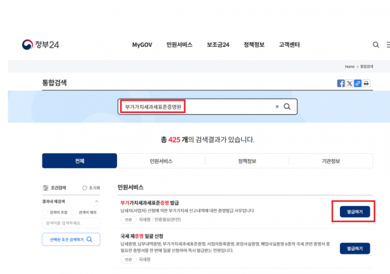The width and height of the screenshot is (390, 274).
Task: Click the search box magnifier icon
Action: [x=287, y=106]
